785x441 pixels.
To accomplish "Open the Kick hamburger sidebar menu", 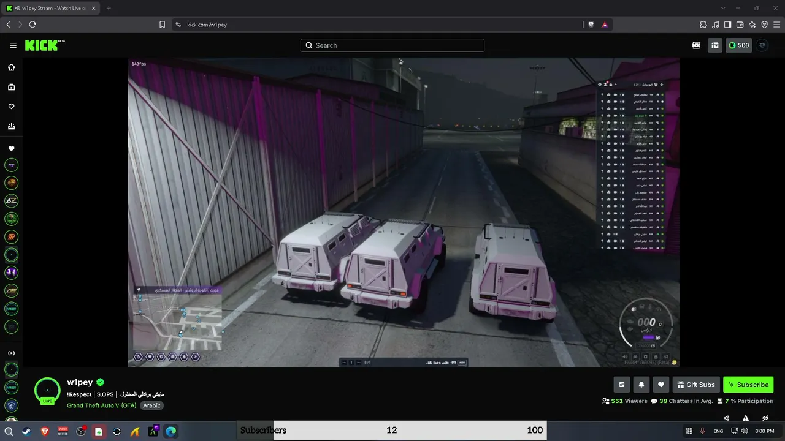I will [13, 45].
